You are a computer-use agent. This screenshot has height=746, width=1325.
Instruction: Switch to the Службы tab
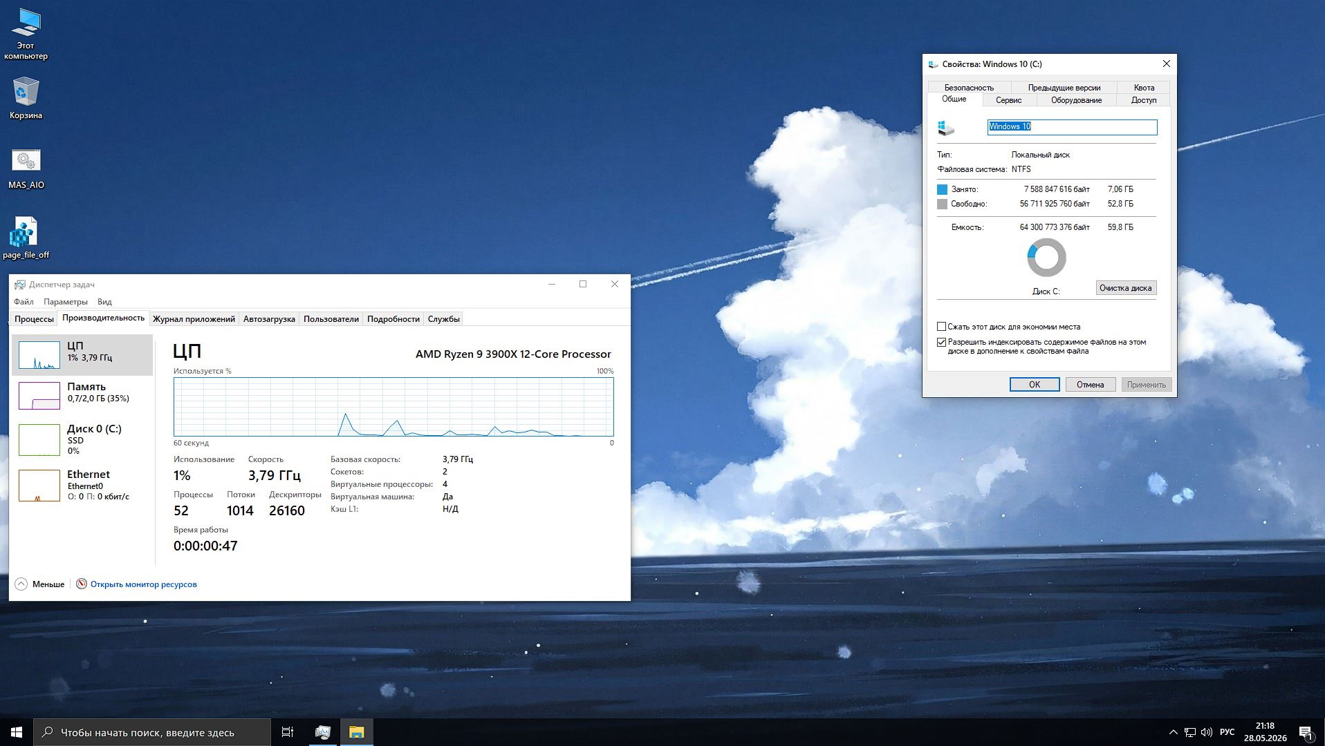pyautogui.click(x=443, y=318)
